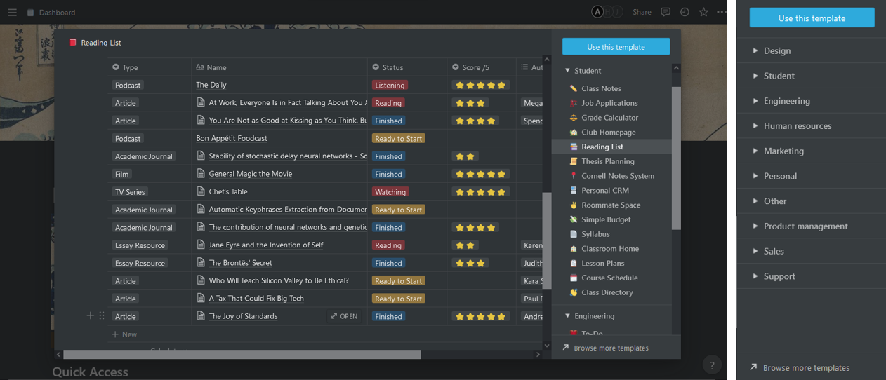Open Browse more templates in the modal
This screenshot has width=886, height=380.
click(611, 348)
